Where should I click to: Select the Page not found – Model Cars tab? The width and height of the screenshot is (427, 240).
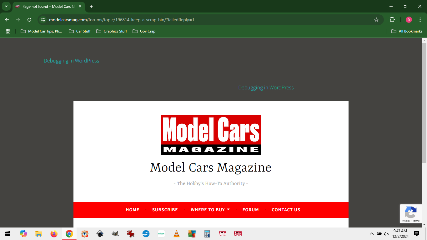48,6
